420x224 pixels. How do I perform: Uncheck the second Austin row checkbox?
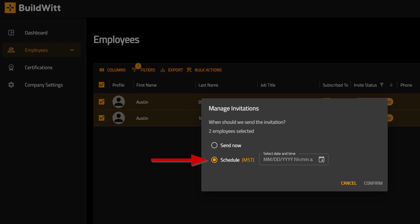[x=102, y=118]
